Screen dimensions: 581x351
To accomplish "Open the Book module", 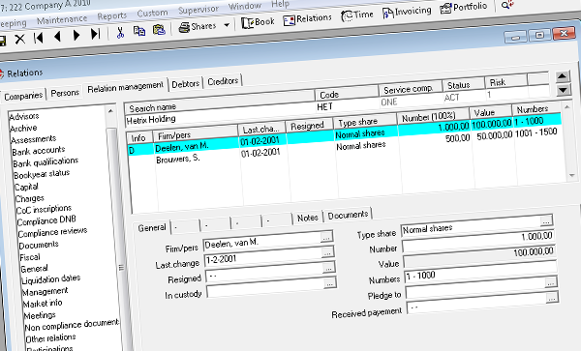I will coord(258,22).
